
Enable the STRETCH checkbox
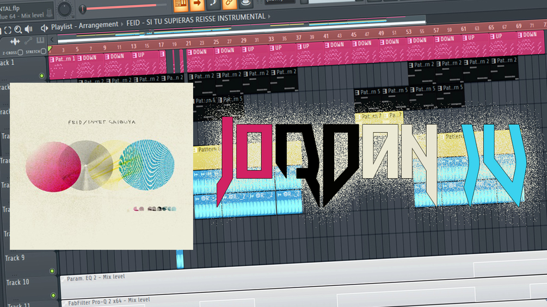click(43, 51)
